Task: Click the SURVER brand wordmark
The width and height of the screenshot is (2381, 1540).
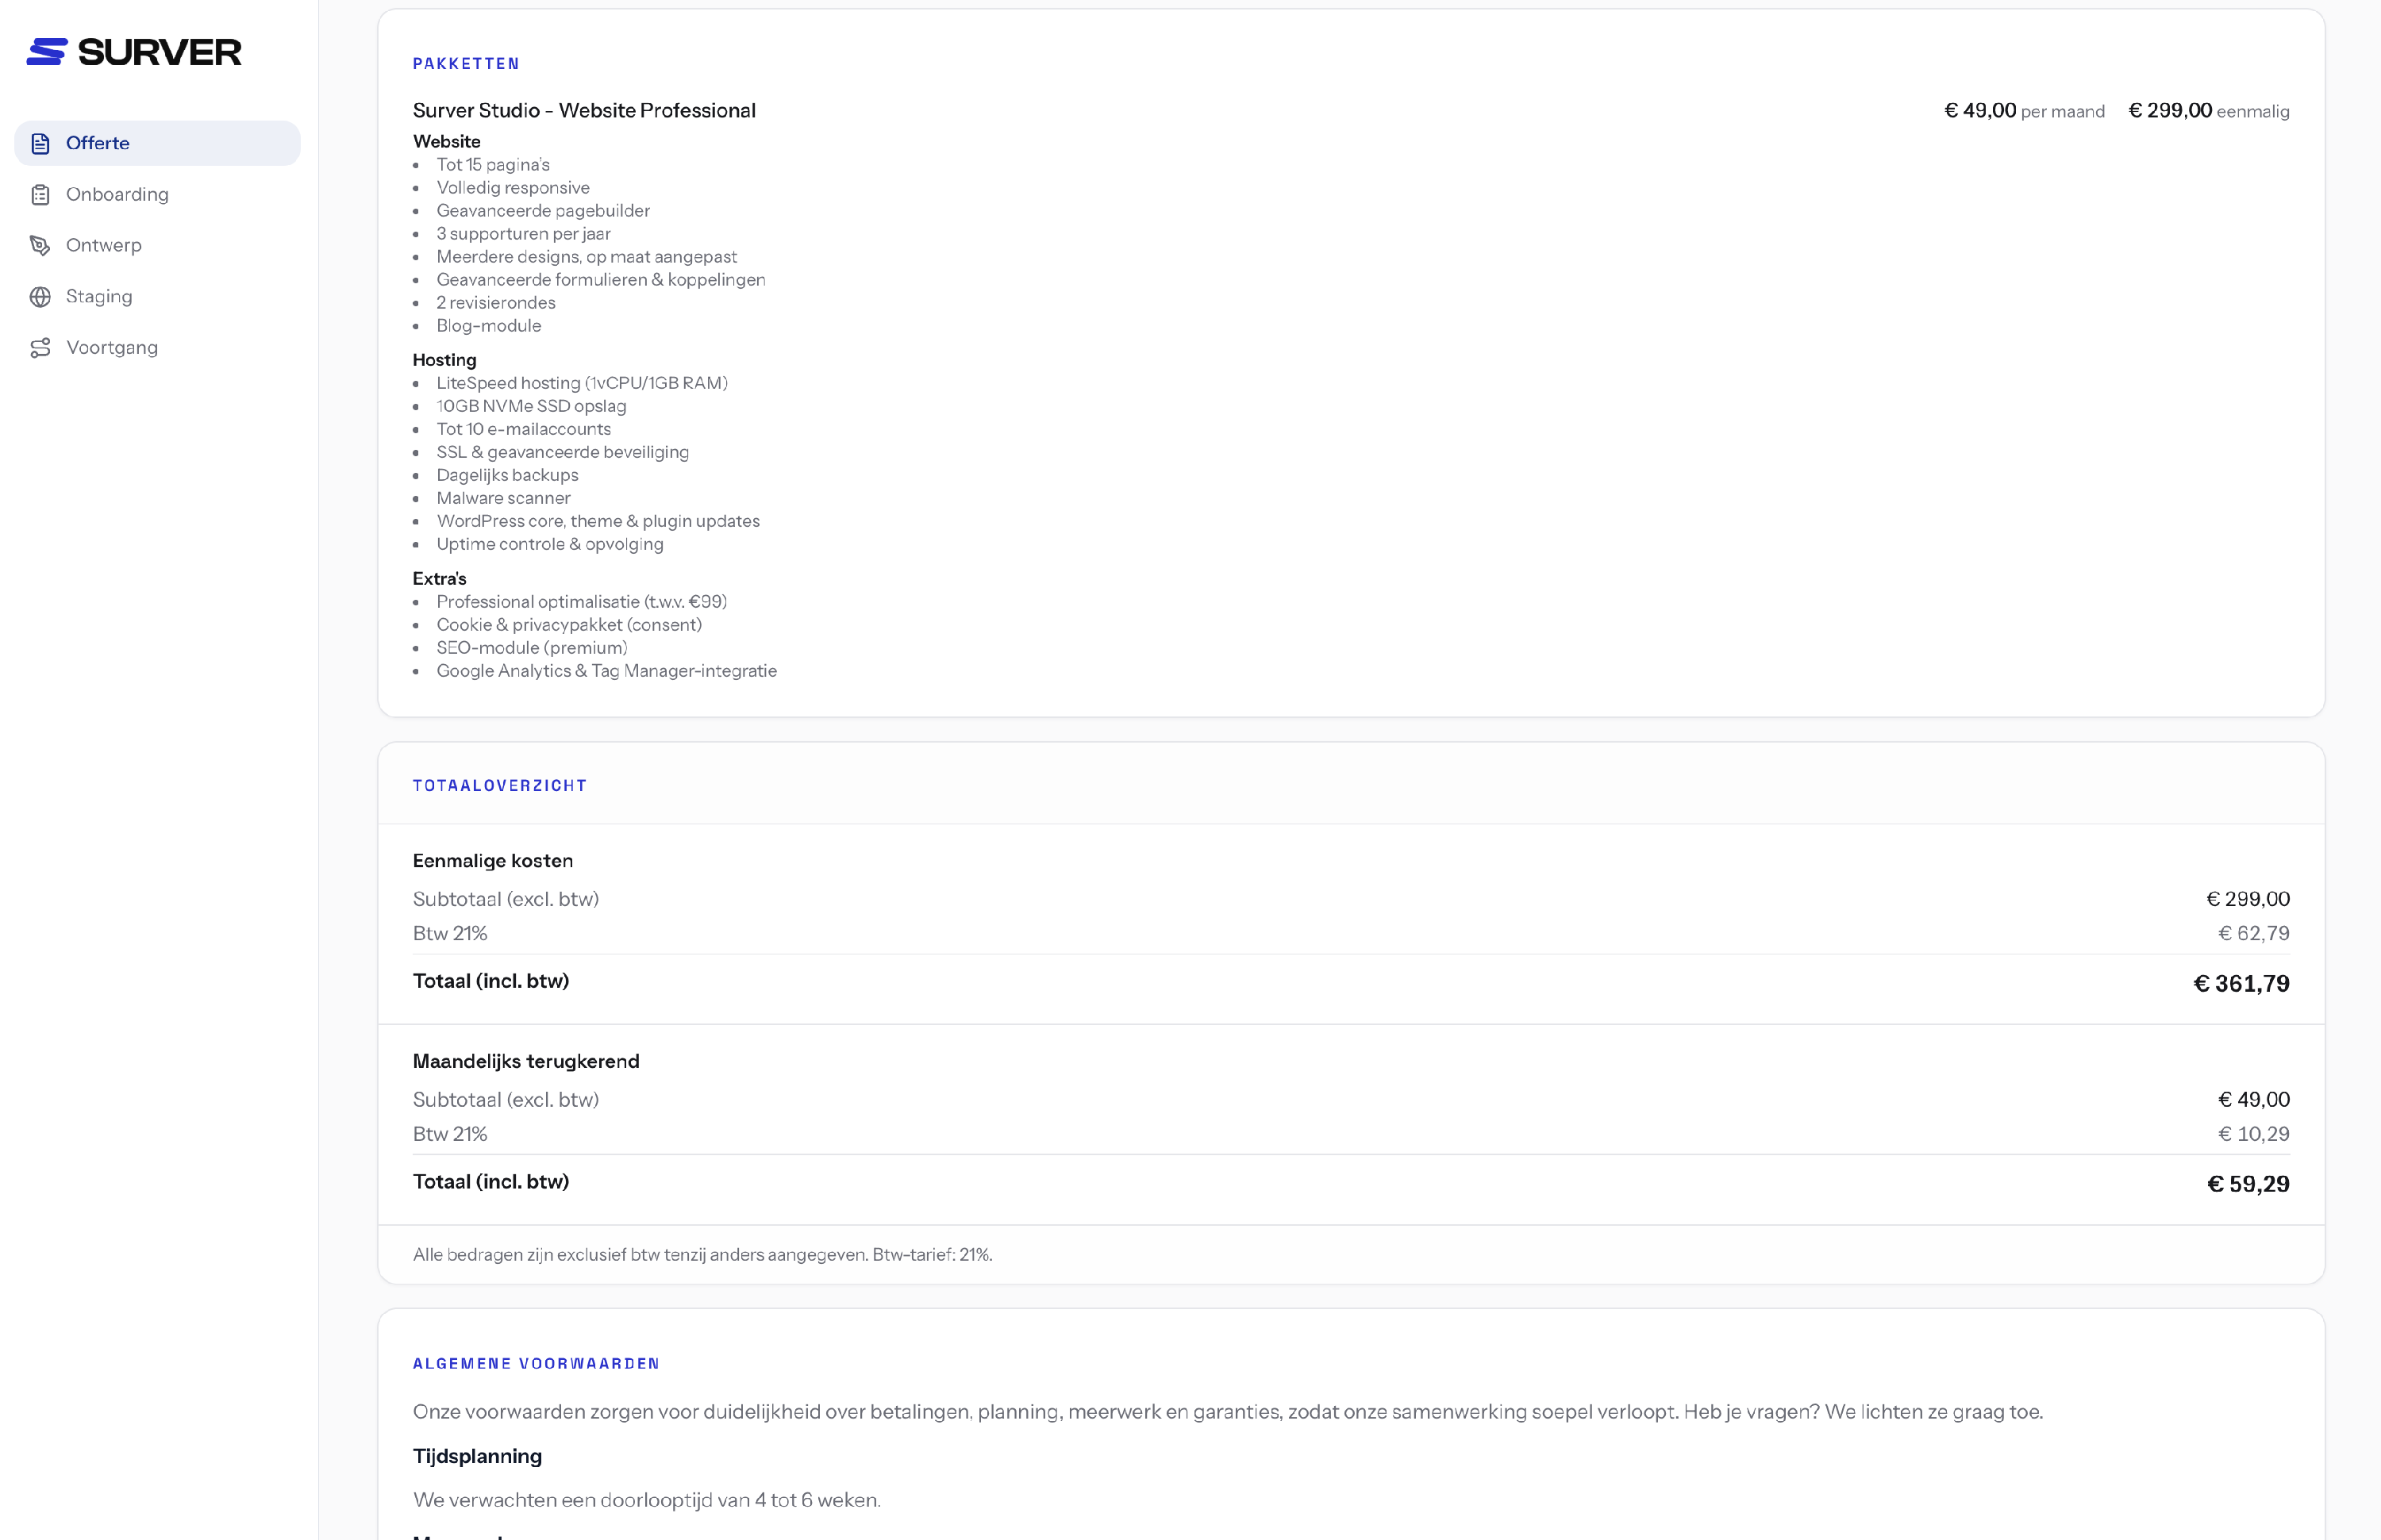Action: (x=160, y=52)
